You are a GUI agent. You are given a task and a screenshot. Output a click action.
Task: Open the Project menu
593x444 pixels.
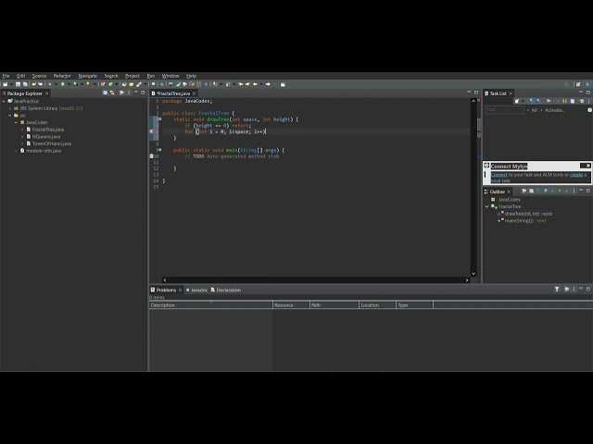(x=132, y=76)
